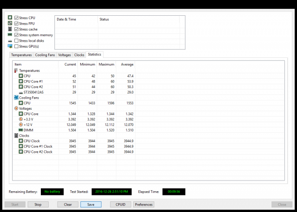Click the CPU temperature average 47.4
This screenshot has width=297, height=212.
[x=130, y=76]
